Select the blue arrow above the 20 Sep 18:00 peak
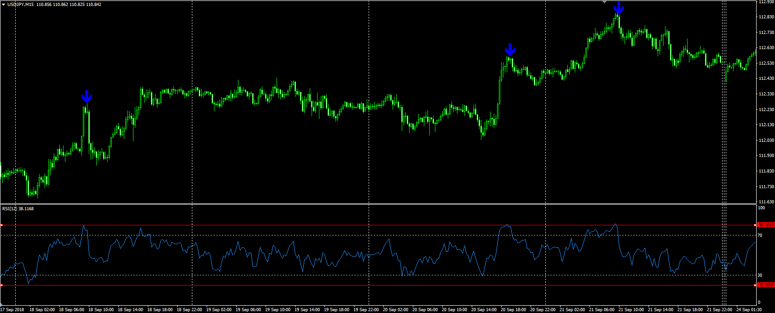The width and height of the screenshot is (775, 313). tap(510, 50)
